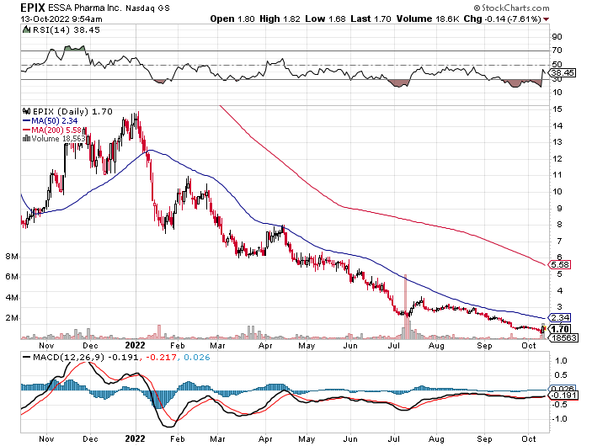Click the RSI 70 overbought axis label

tap(557, 50)
